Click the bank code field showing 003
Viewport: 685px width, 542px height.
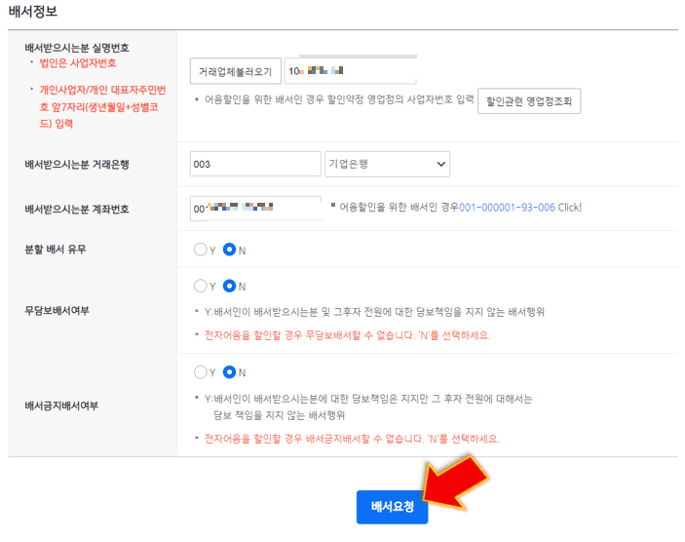[255, 164]
